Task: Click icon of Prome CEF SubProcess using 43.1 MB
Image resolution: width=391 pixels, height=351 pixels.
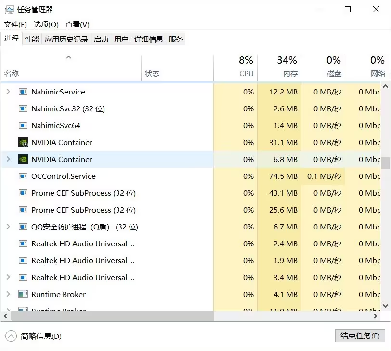Action: click(23, 193)
